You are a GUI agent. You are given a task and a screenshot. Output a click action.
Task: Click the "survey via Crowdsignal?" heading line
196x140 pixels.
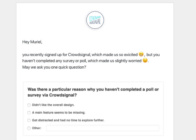[x=52, y=95]
